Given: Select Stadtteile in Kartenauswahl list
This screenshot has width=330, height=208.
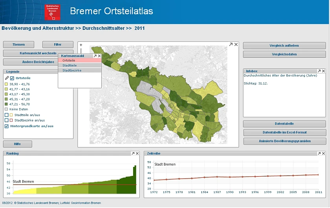Looking at the screenshot, I should [70, 66].
